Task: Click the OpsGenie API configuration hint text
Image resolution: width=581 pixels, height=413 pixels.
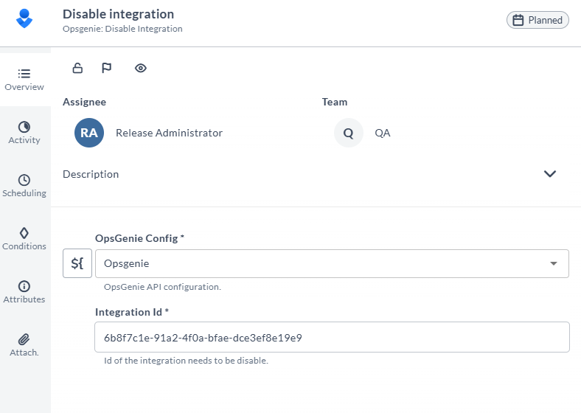Action: point(162,287)
